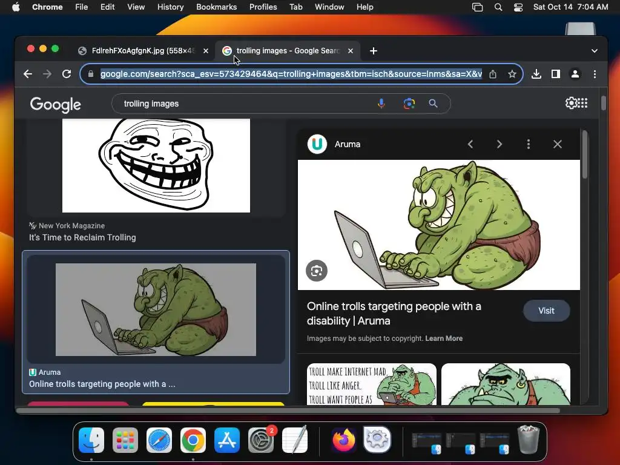This screenshot has height=465, width=620.
Task: Open the Window menu
Action: [329, 7]
